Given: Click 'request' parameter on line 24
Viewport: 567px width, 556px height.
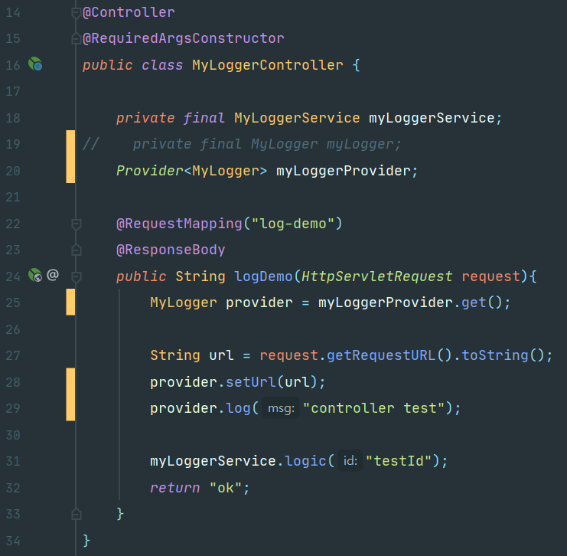Looking at the screenshot, I should [x=490, y=276].
